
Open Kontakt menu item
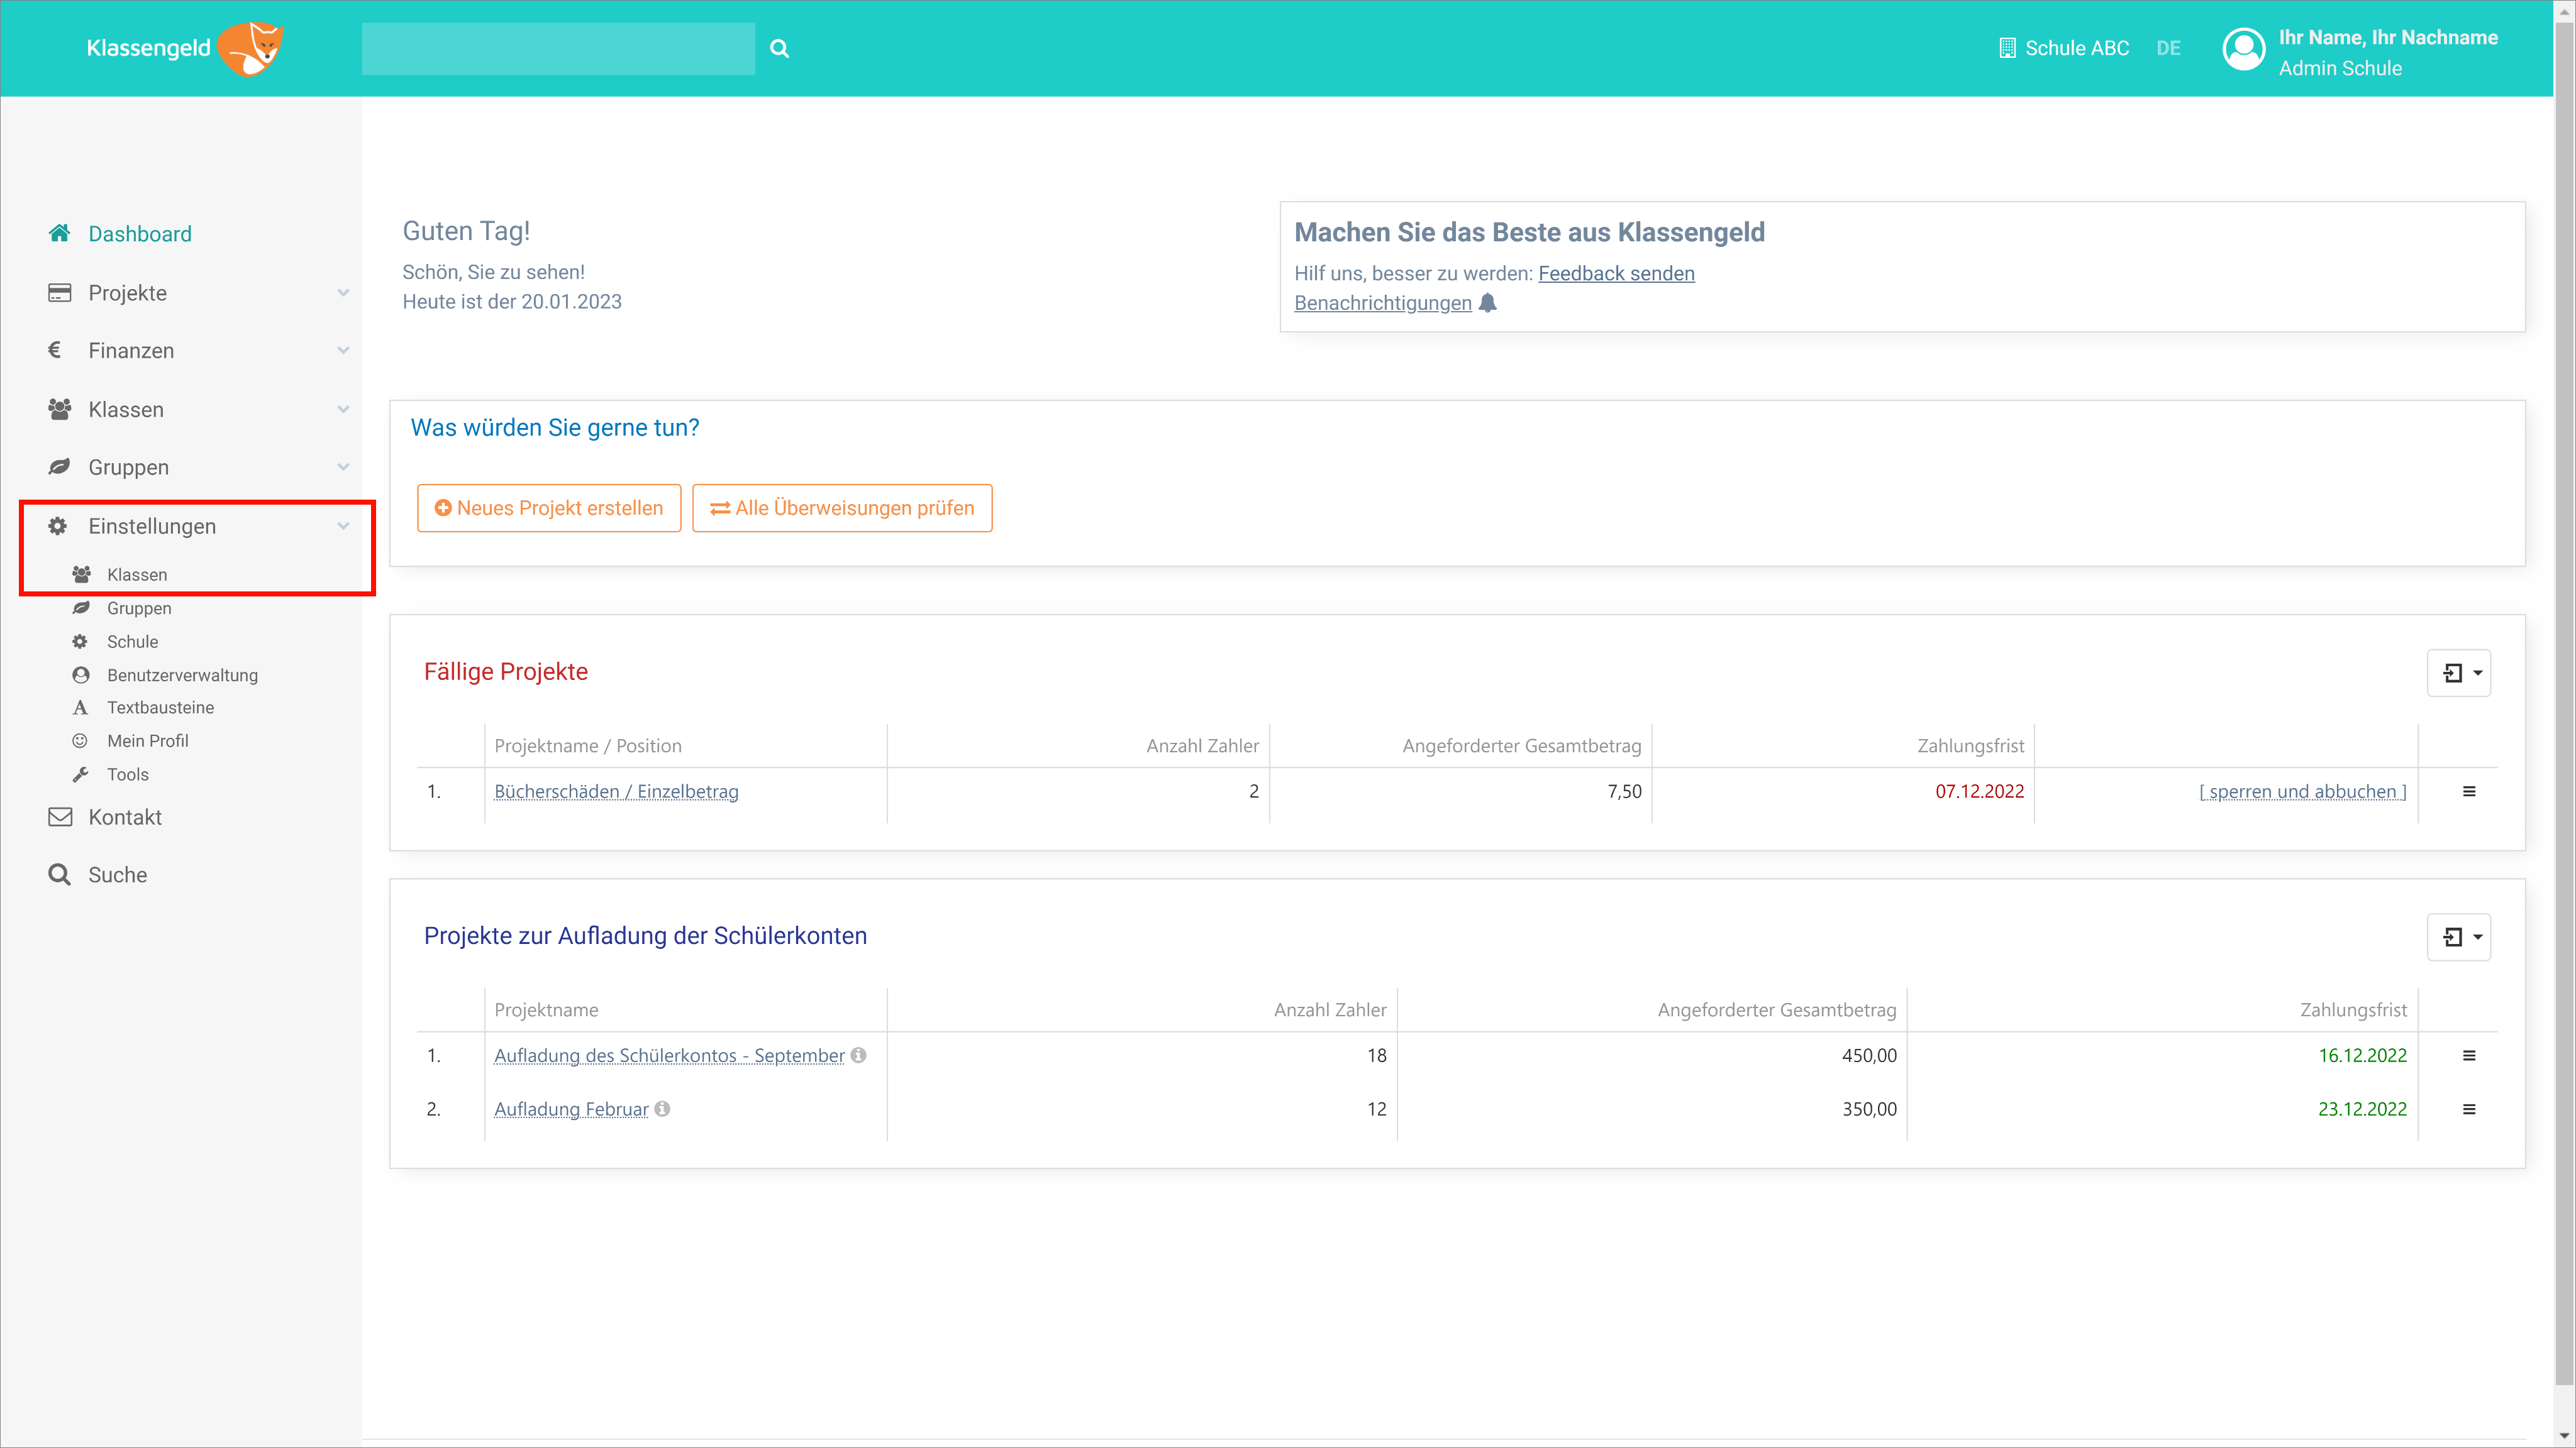point(125,816)
